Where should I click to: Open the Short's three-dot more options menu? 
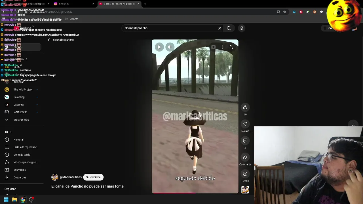pos(222,47)
